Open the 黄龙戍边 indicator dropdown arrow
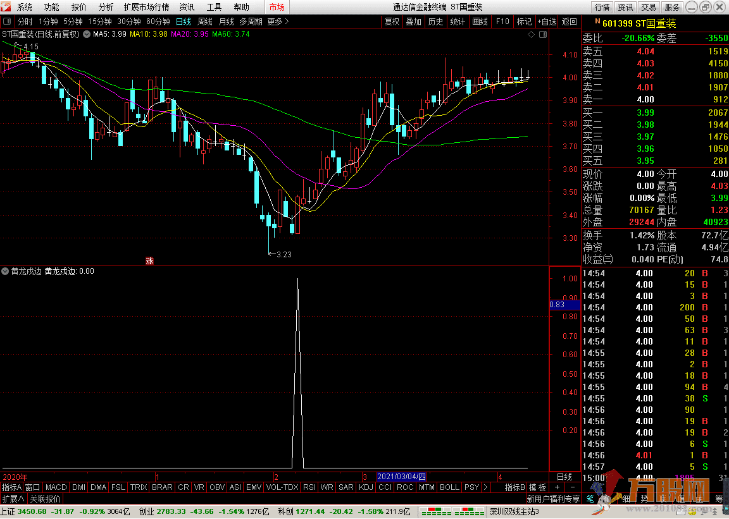The height and width of the screenshot is (519, 729). click(x=6, y=271)
